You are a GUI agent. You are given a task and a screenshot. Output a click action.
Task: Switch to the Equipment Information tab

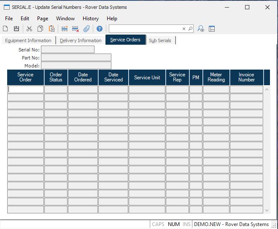[x=28, y=40]
